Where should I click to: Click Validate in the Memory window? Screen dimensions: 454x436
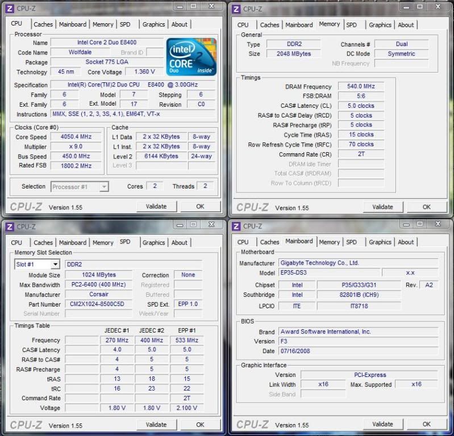pos(383,207)
